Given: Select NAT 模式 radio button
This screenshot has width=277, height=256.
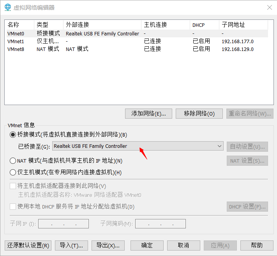Looking at the screenshot, I should tap(13, 161).
